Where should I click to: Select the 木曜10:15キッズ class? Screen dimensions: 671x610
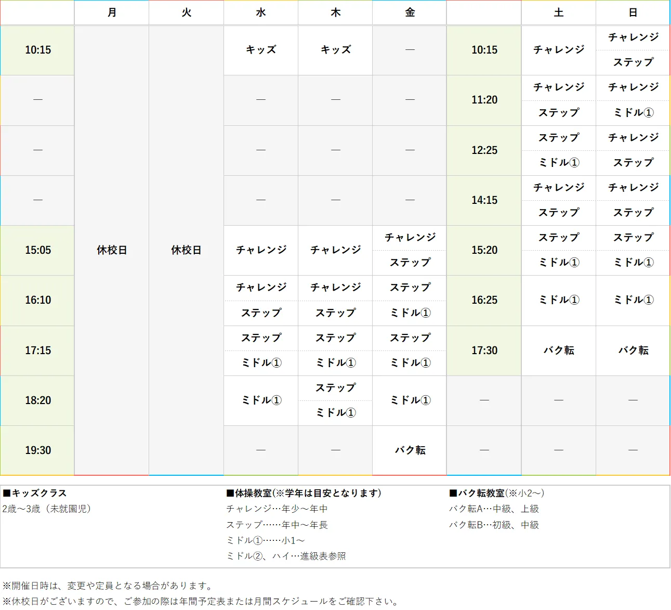pos(335,50)
